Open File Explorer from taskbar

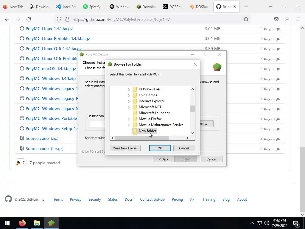click(x=37, y=223)
